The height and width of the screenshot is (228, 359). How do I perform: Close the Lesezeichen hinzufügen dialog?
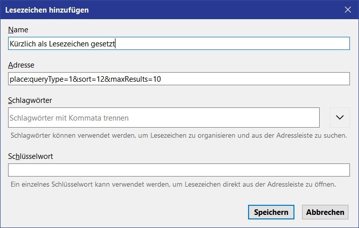click(x=348, y=9)
